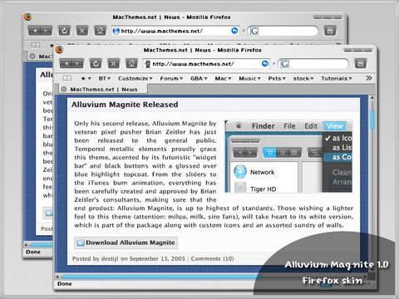Open the Bookmarks book icon
Image resolution: width=399 pixels, height=299 pixels.
(x=66, y=78)
